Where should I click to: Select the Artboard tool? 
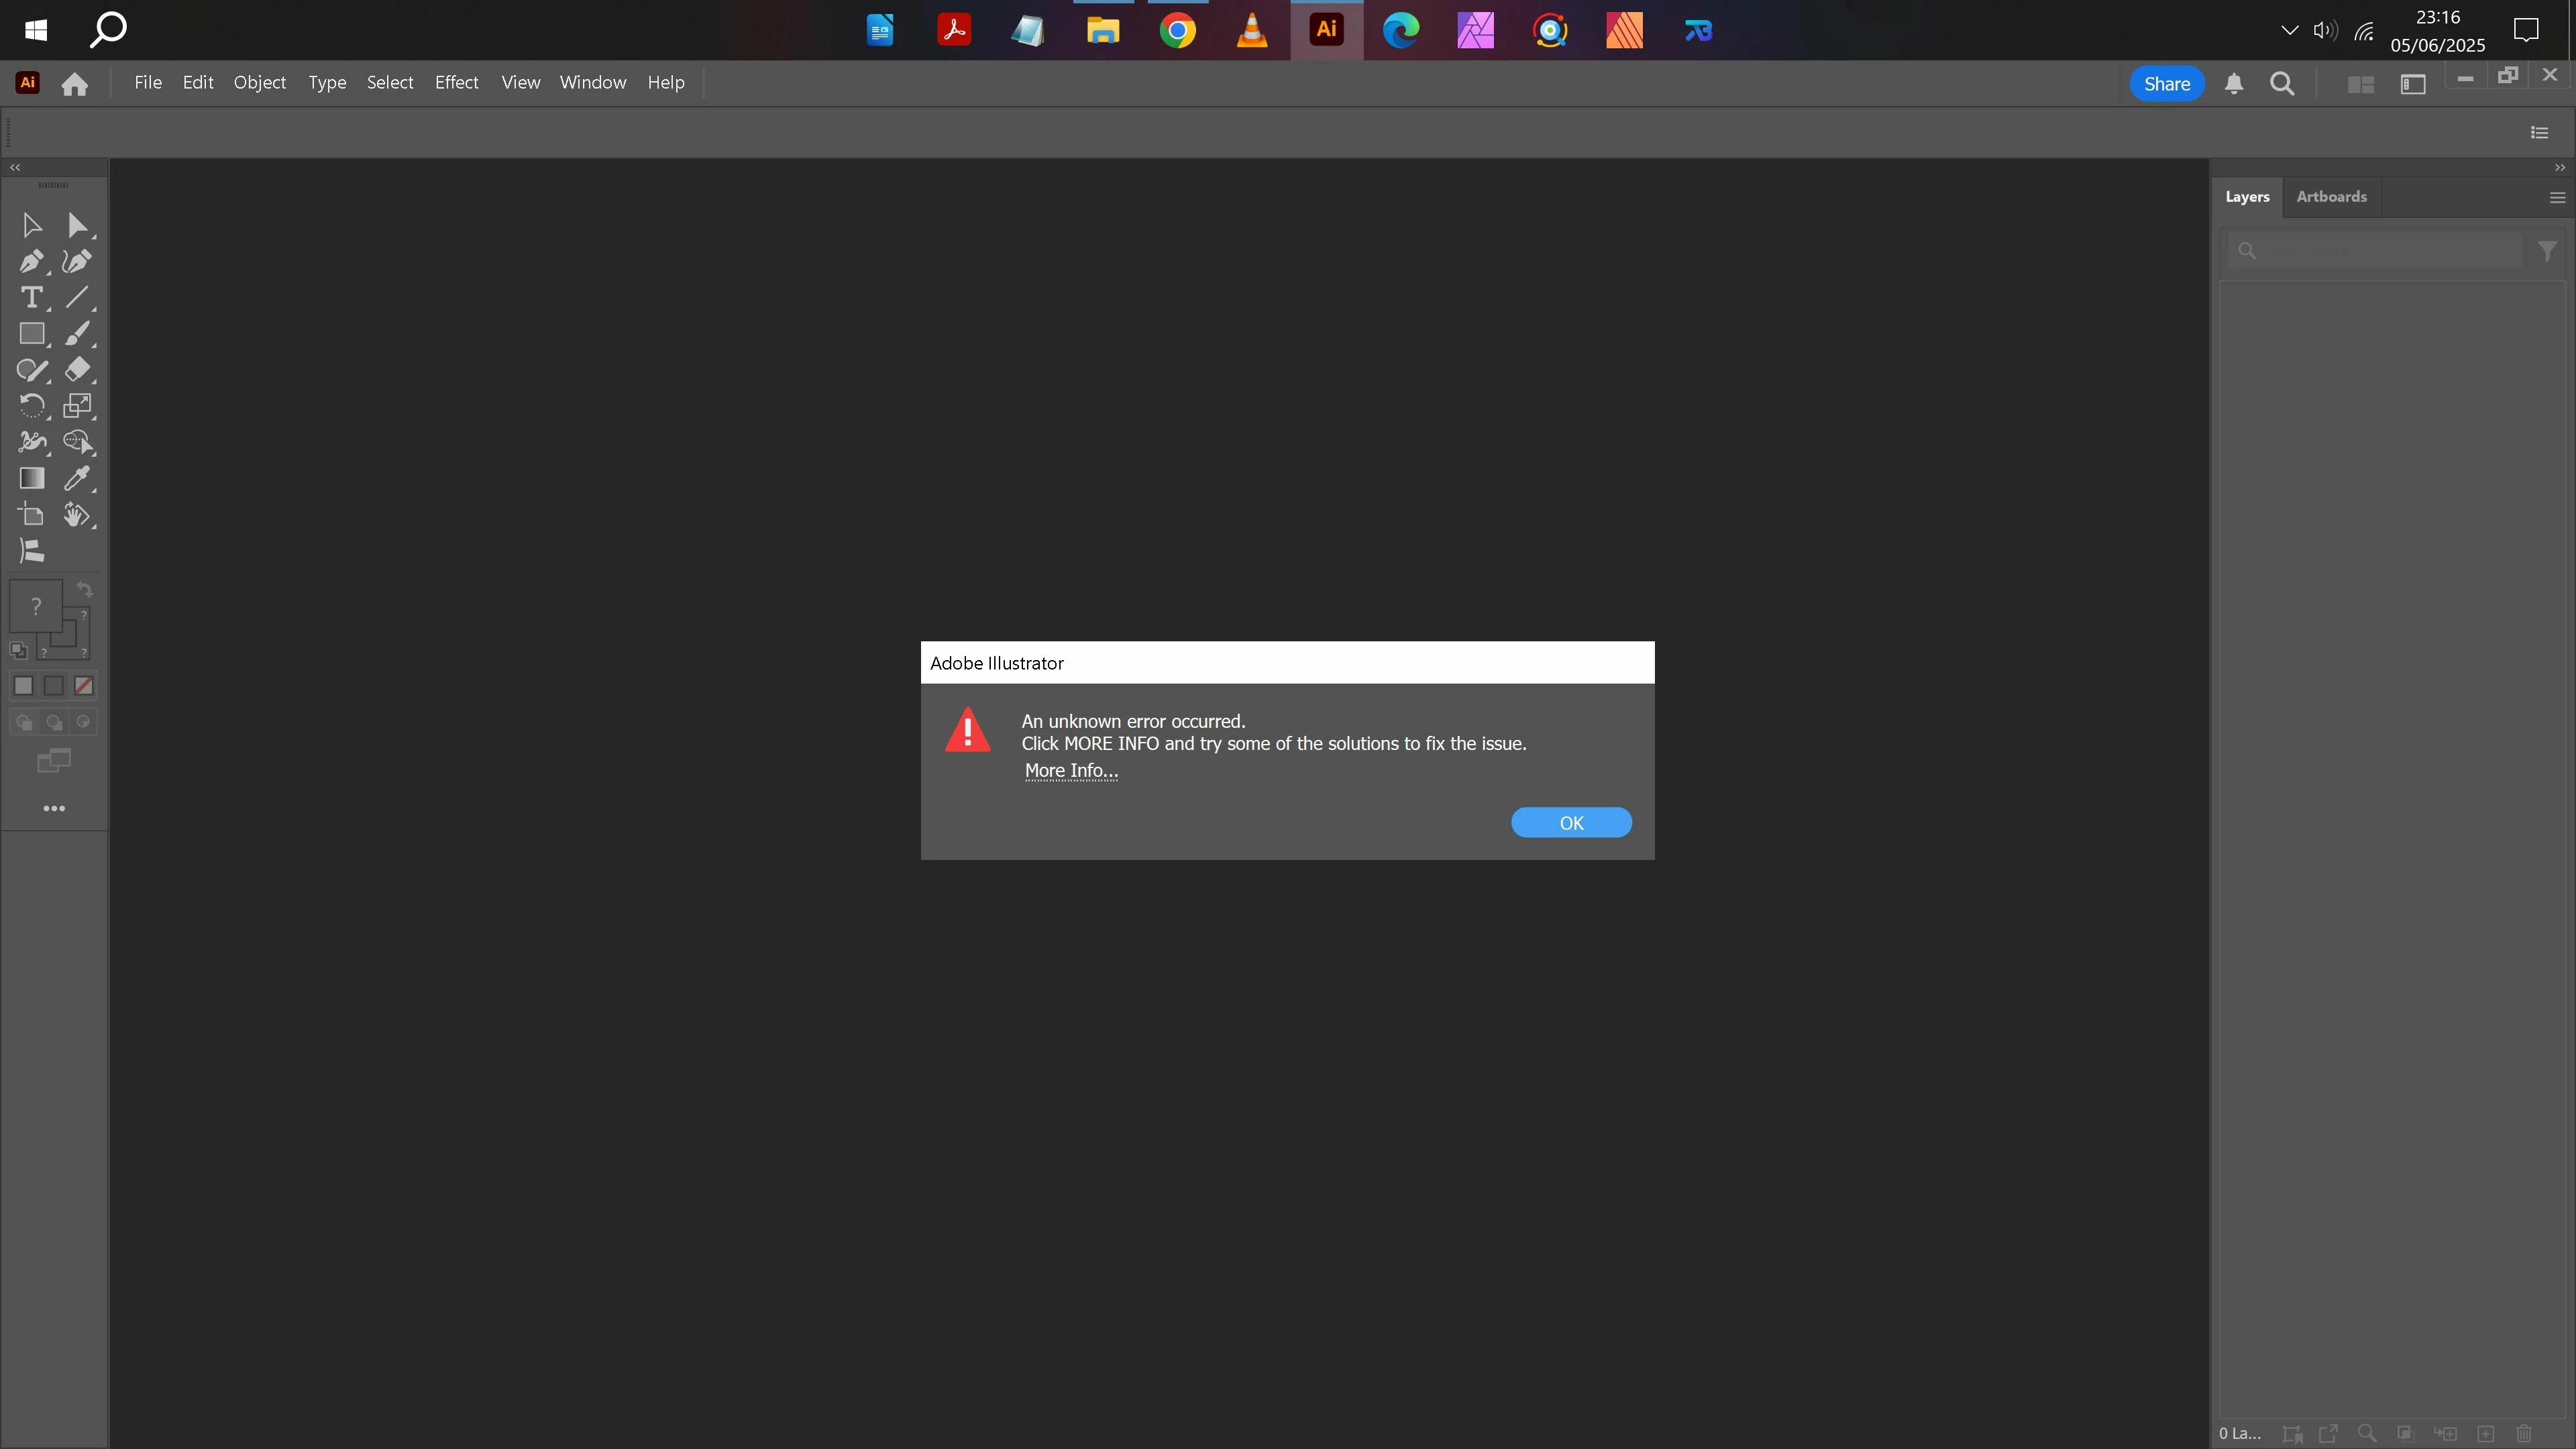31,515
